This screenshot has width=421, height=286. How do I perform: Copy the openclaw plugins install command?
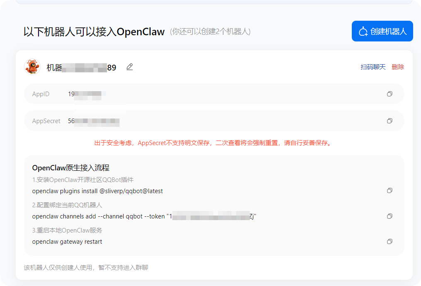click(x=389, y=190)
